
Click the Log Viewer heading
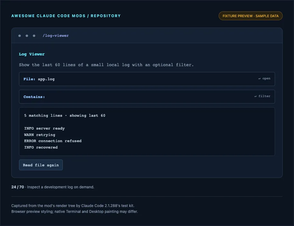click(32, 54)
